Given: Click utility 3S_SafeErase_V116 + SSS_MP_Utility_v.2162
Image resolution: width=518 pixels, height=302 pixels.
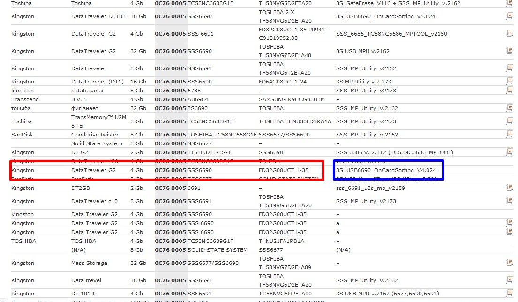Looking at the screenshot, I should tap(398, 3).
